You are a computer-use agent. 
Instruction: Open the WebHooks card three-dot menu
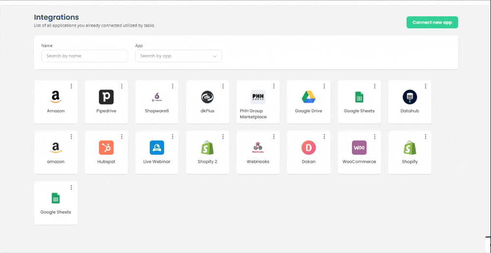click(273, 137)
